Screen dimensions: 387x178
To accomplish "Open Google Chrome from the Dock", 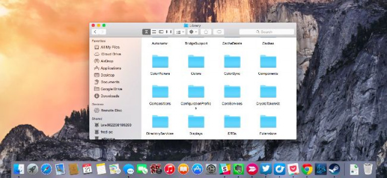I will [307, 169].
